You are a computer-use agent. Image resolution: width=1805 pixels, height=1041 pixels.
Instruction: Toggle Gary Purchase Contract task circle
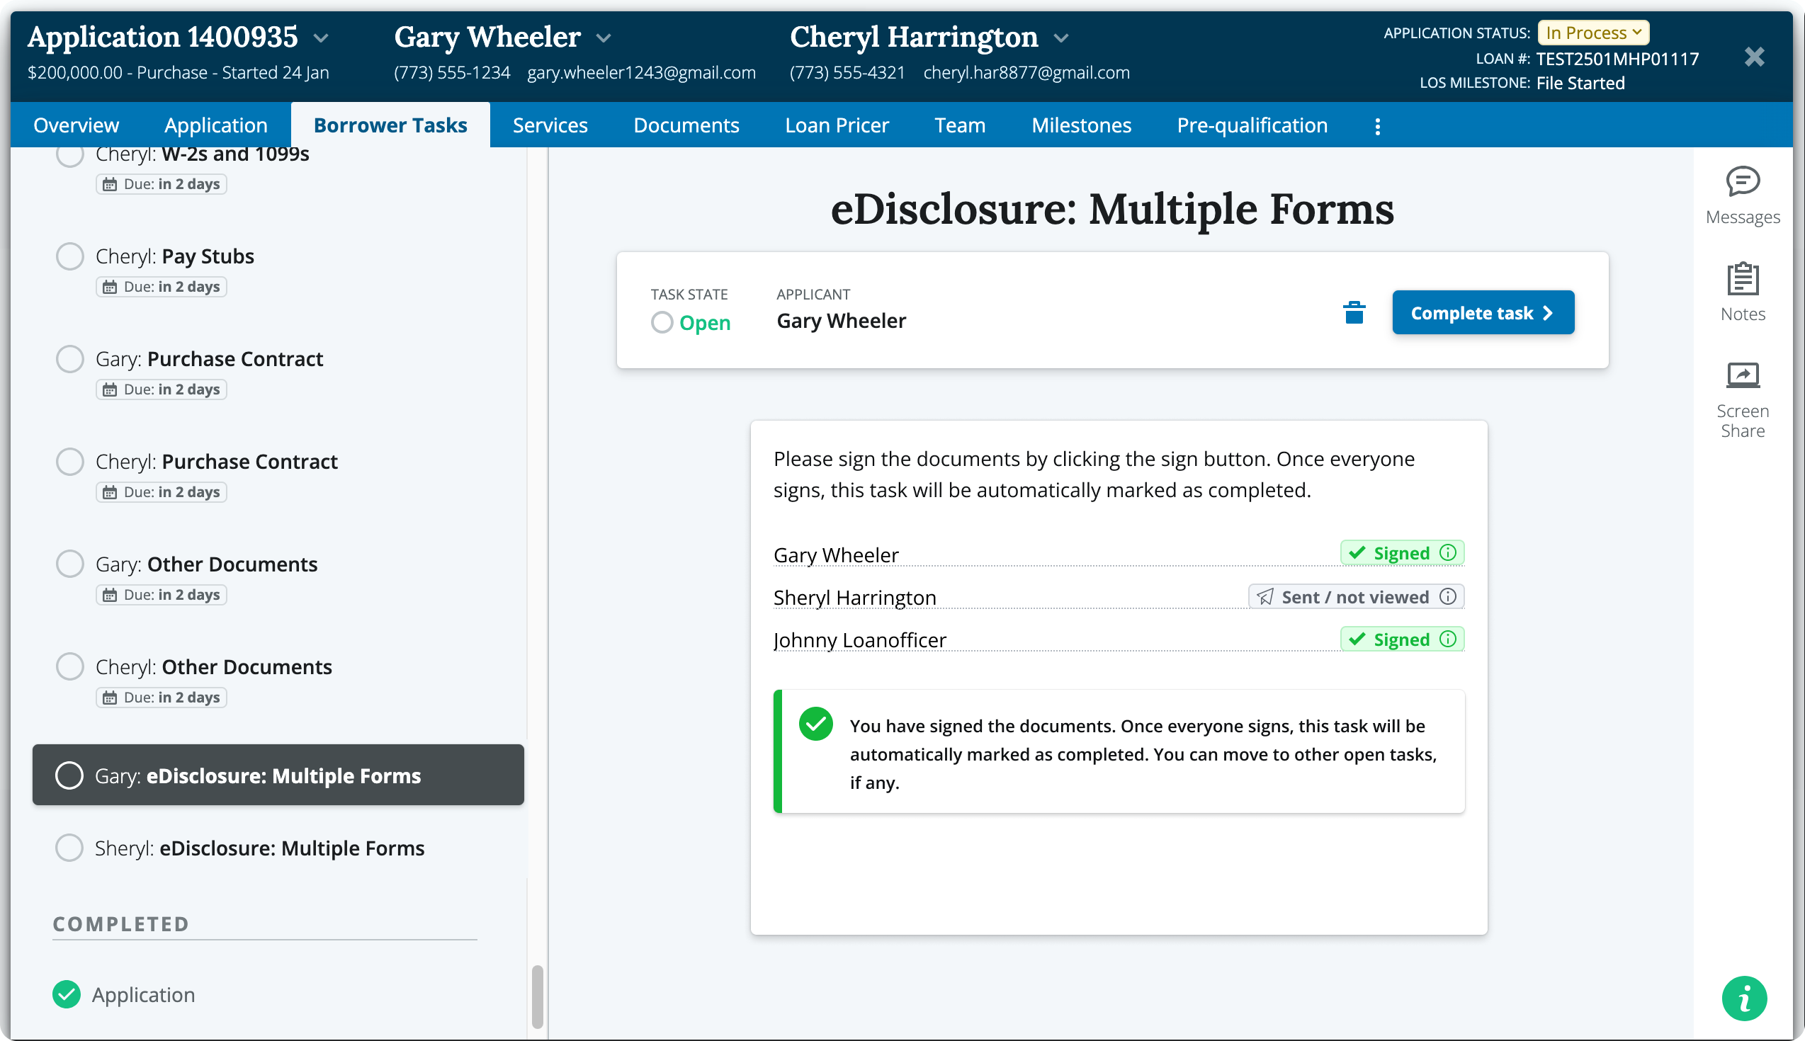pyautogui.click(x=70, y=359)
